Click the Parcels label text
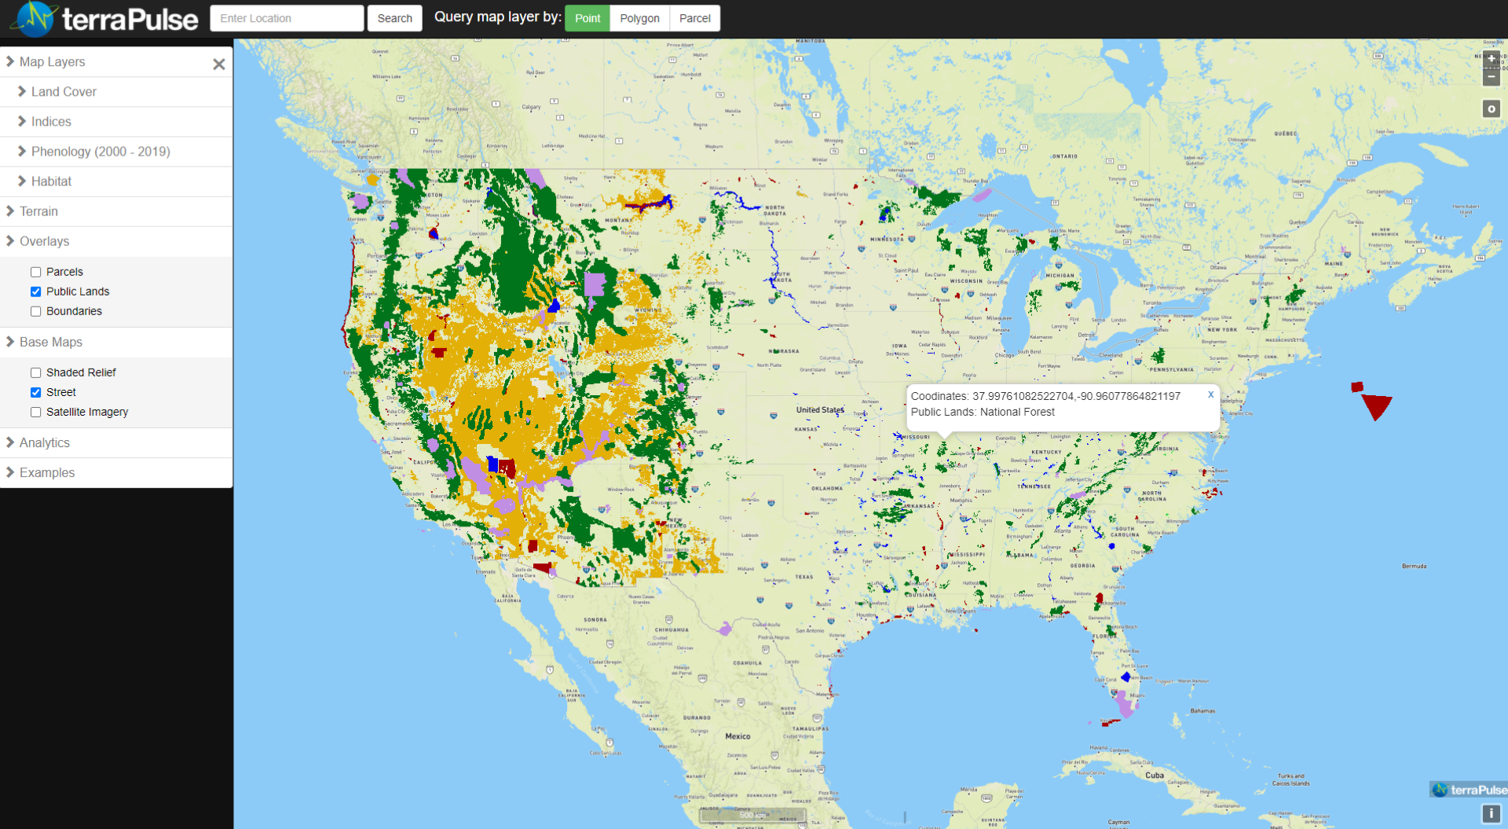Viewport: 1508px width, 829px height. (64, 272)
